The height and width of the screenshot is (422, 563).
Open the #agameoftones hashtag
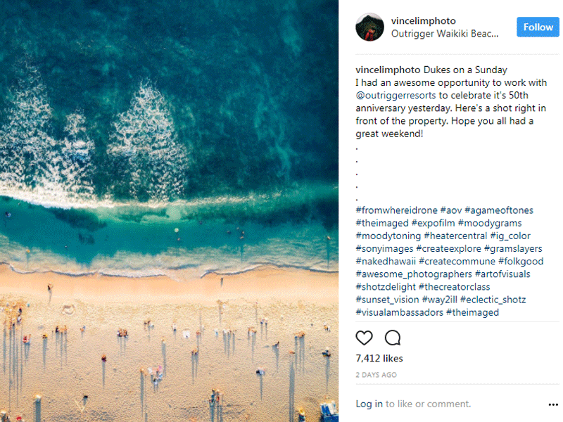499,210
